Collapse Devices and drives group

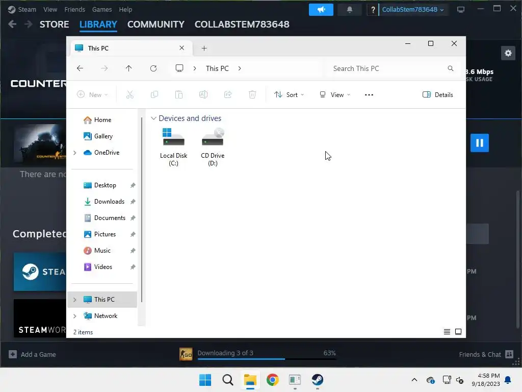(153, 118)
